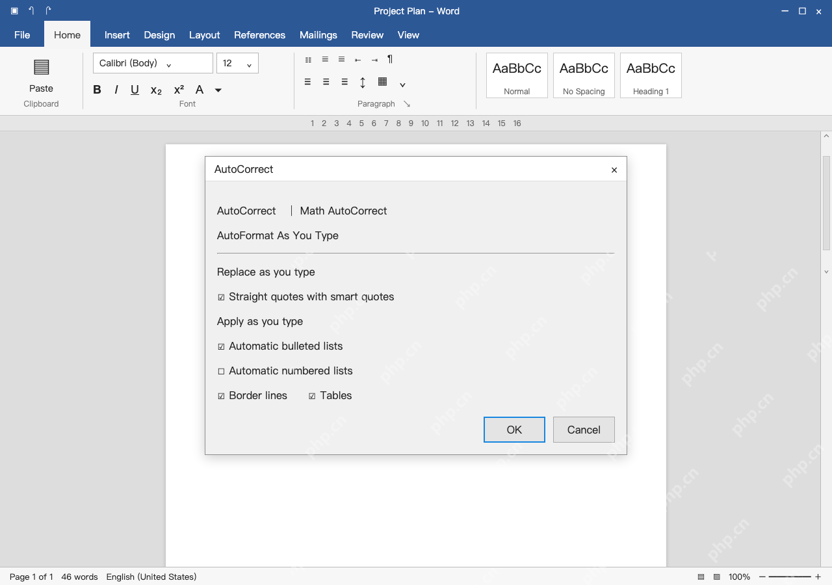Click the zoom slider in status bar
This screenshot has width=832, height=585.
click(x=790, y=577)
